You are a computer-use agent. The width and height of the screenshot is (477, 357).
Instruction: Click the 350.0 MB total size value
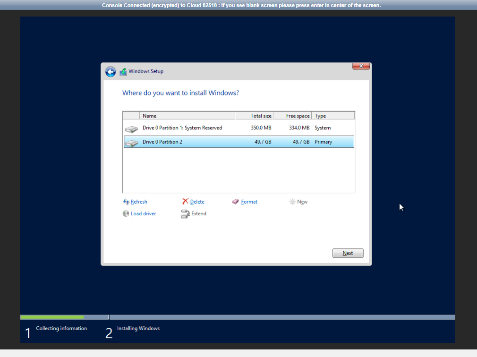tap(261, 127)
